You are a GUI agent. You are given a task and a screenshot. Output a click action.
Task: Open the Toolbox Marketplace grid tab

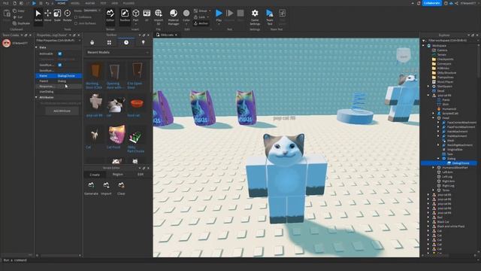109,42
